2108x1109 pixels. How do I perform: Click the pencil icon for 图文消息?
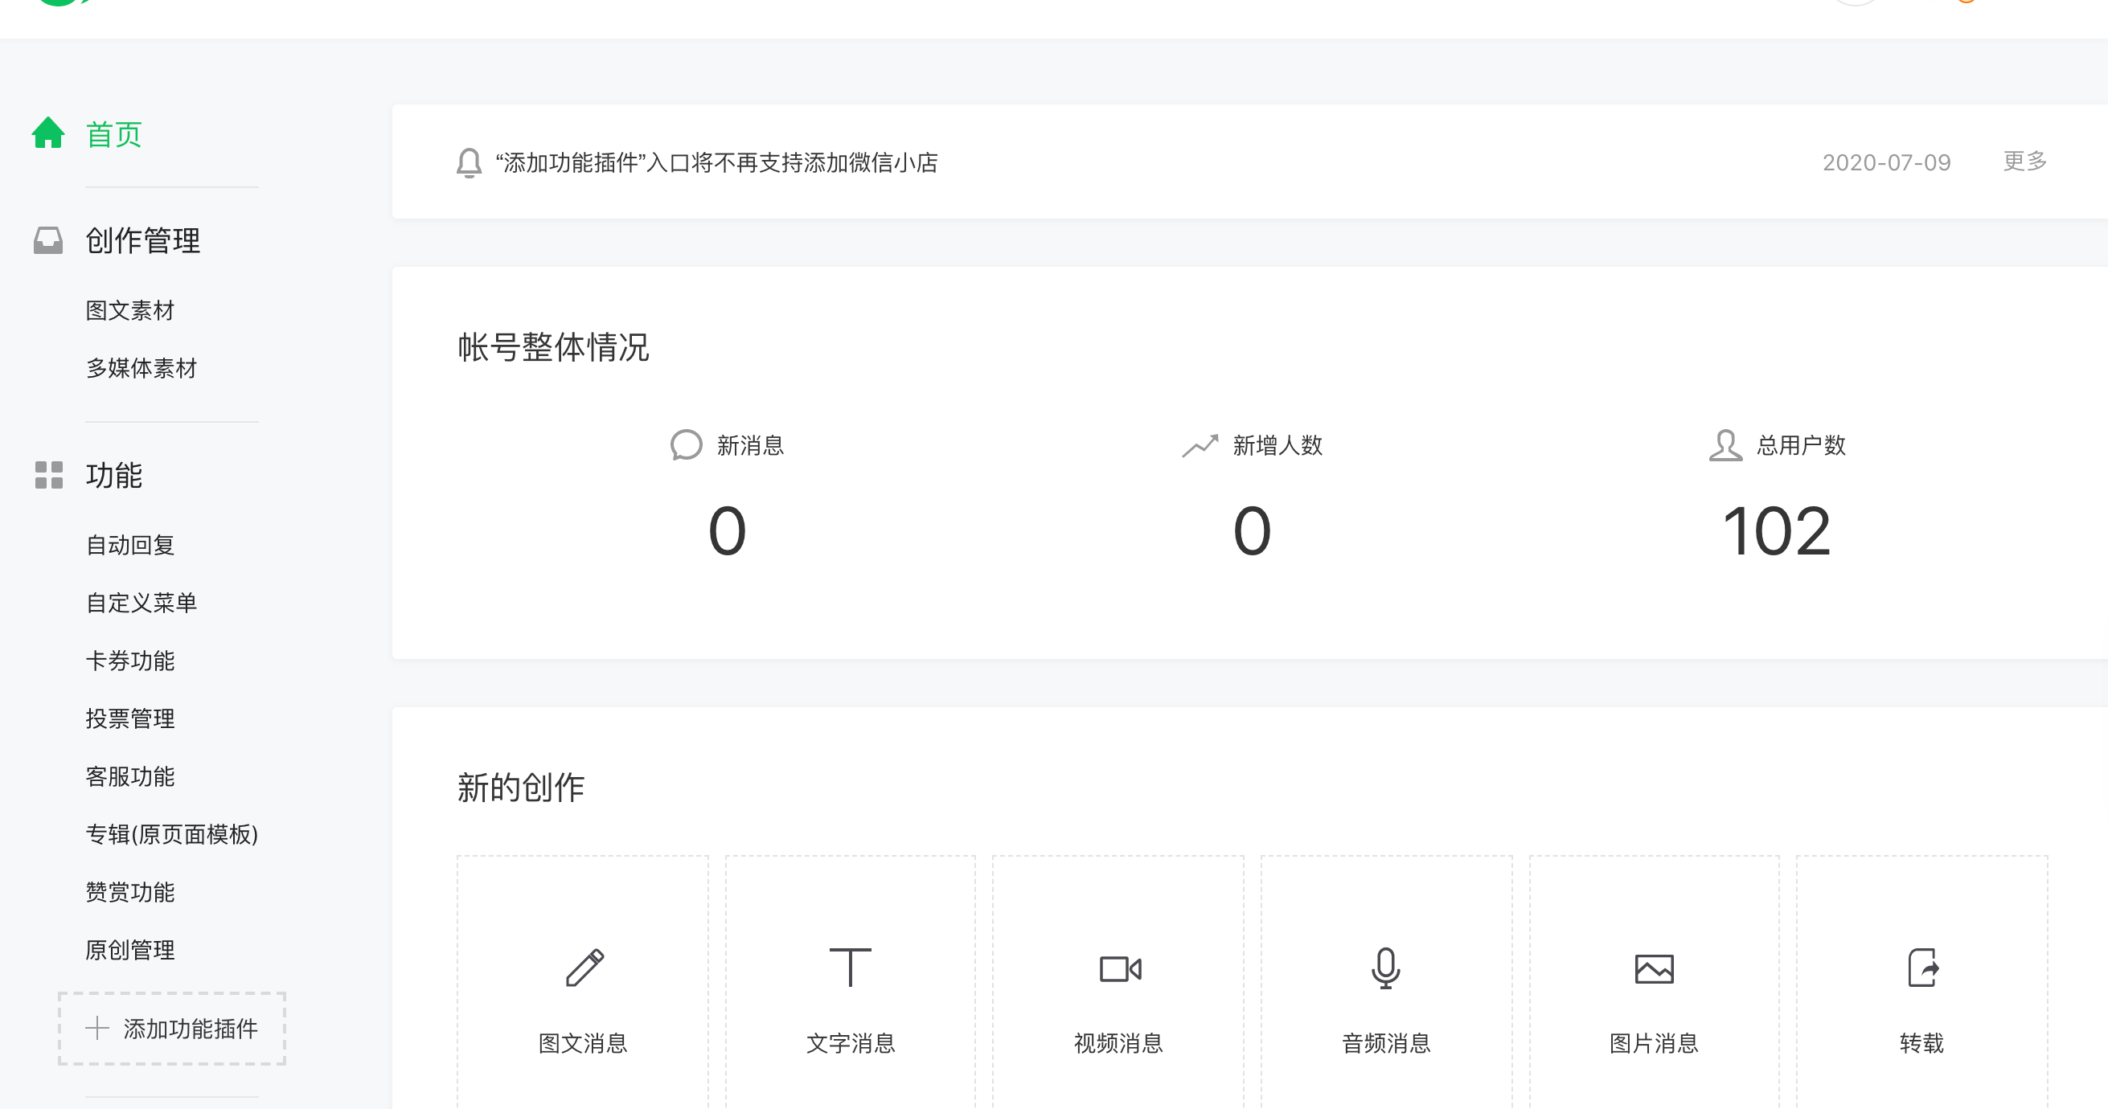pyautogui.click(x=584, y=968)
